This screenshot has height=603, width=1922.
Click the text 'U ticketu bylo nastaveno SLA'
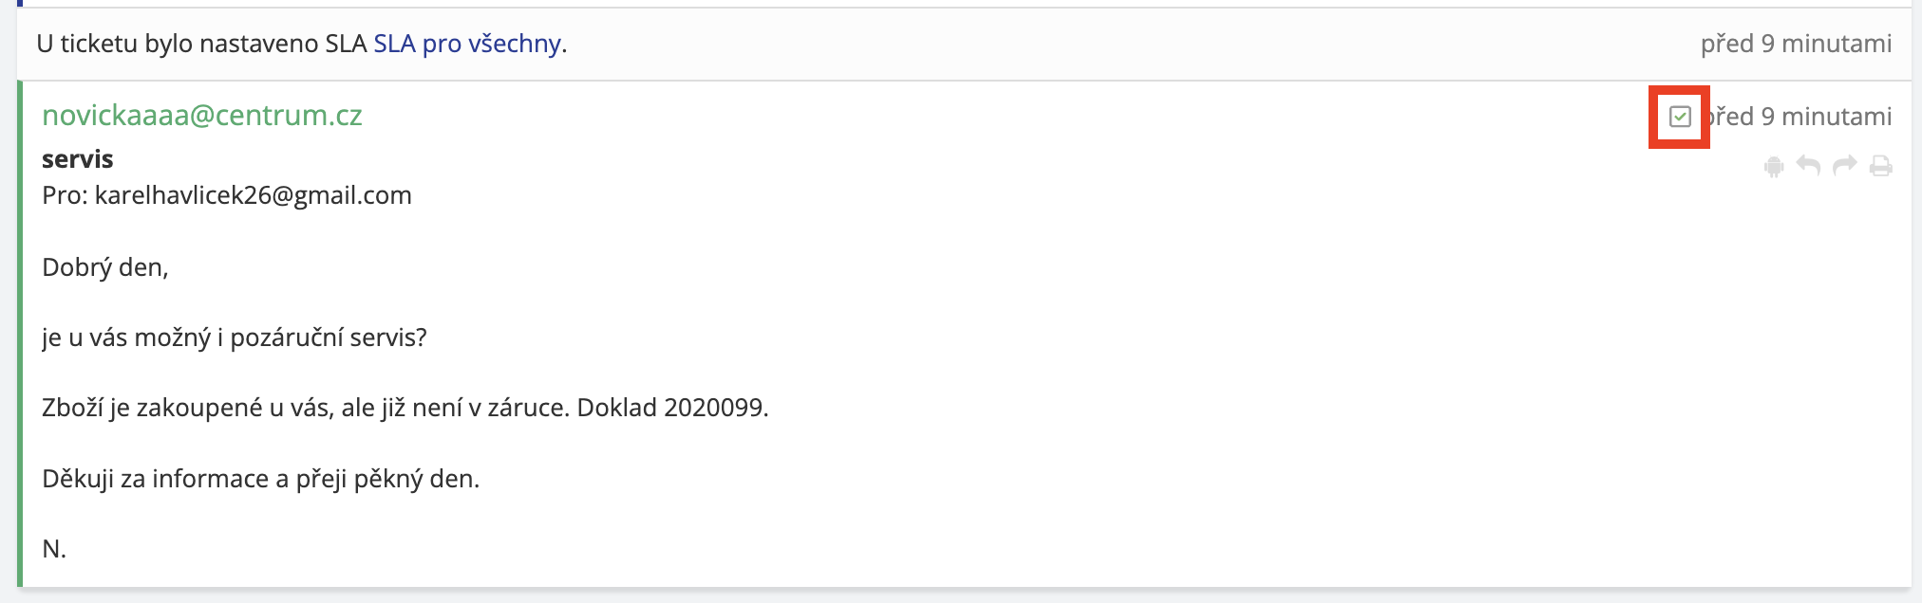click(x=201, y=44)
